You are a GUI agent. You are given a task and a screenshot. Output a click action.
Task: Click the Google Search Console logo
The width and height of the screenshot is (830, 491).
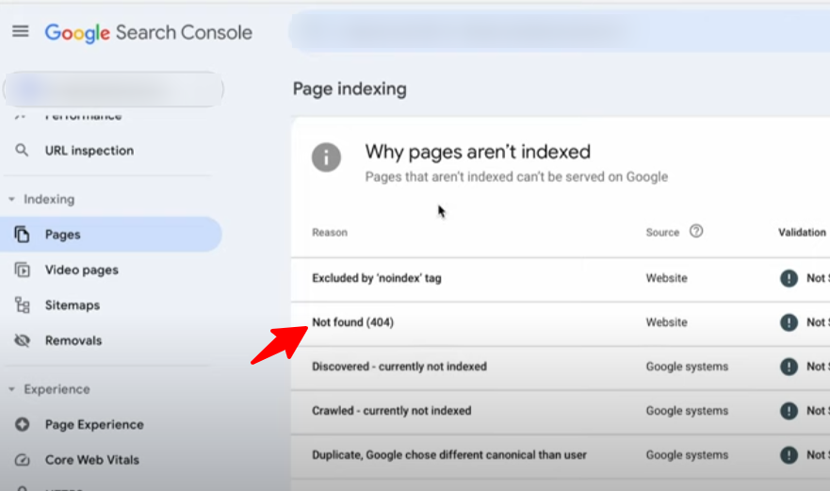coord(148,33)
